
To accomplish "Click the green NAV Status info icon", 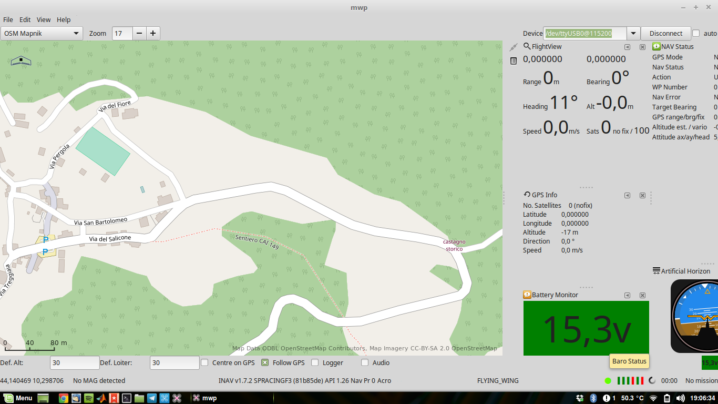I will [x=657, y=46].
